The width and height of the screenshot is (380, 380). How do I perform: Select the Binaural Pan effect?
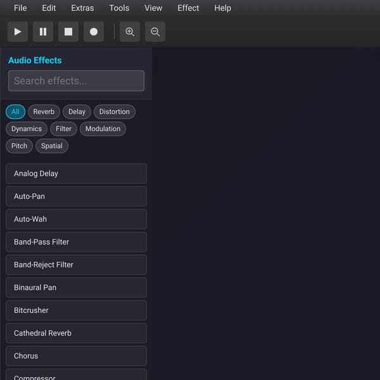click(x=76, y=288)
